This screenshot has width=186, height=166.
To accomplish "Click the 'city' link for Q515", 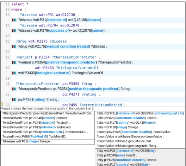I will (x=151, y=151).
